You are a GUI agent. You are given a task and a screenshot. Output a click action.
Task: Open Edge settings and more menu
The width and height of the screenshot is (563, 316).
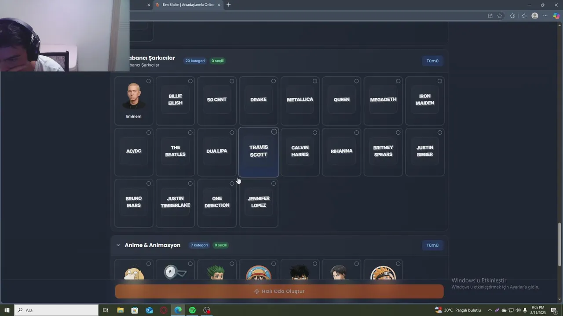pos(545,16)
